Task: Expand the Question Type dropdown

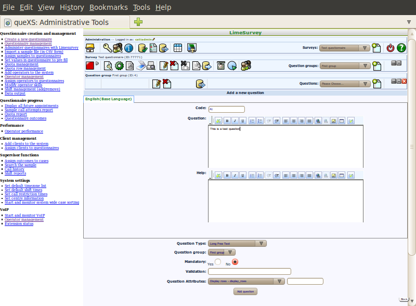Action: point(237,243)
